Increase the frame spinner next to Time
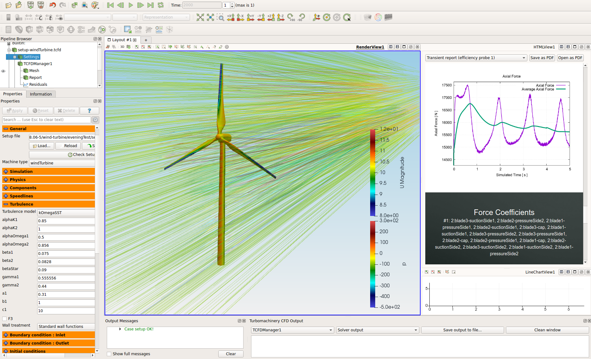The image size is (591, 359). 232,3
